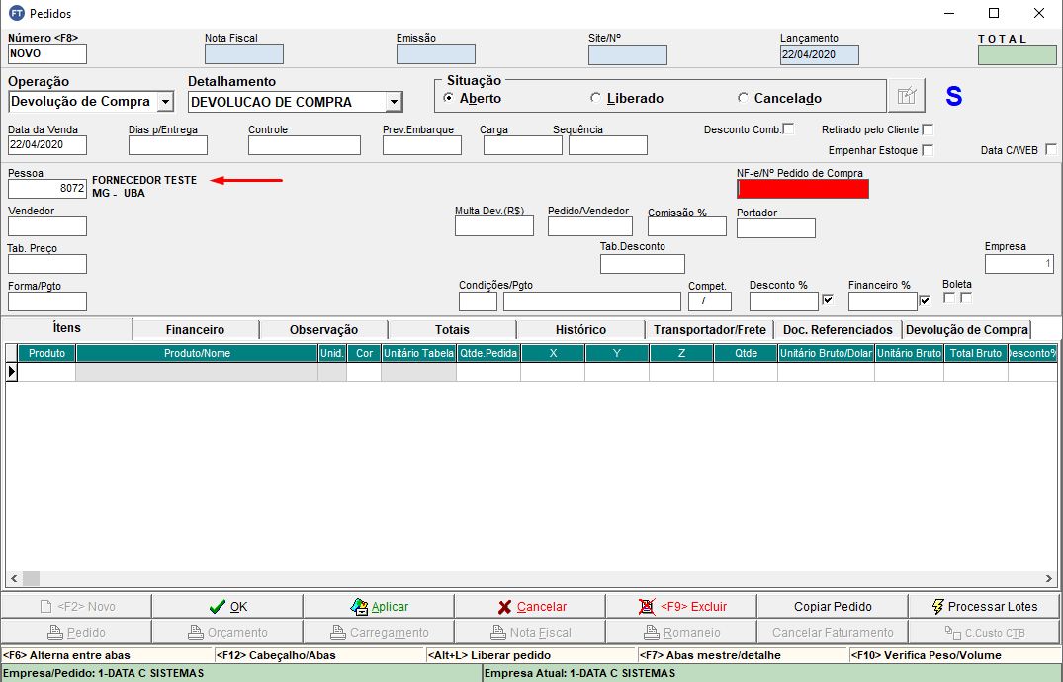Click the green checkmark OK button
Screen dimensions: 1063x682
click(x=227, y=606)
